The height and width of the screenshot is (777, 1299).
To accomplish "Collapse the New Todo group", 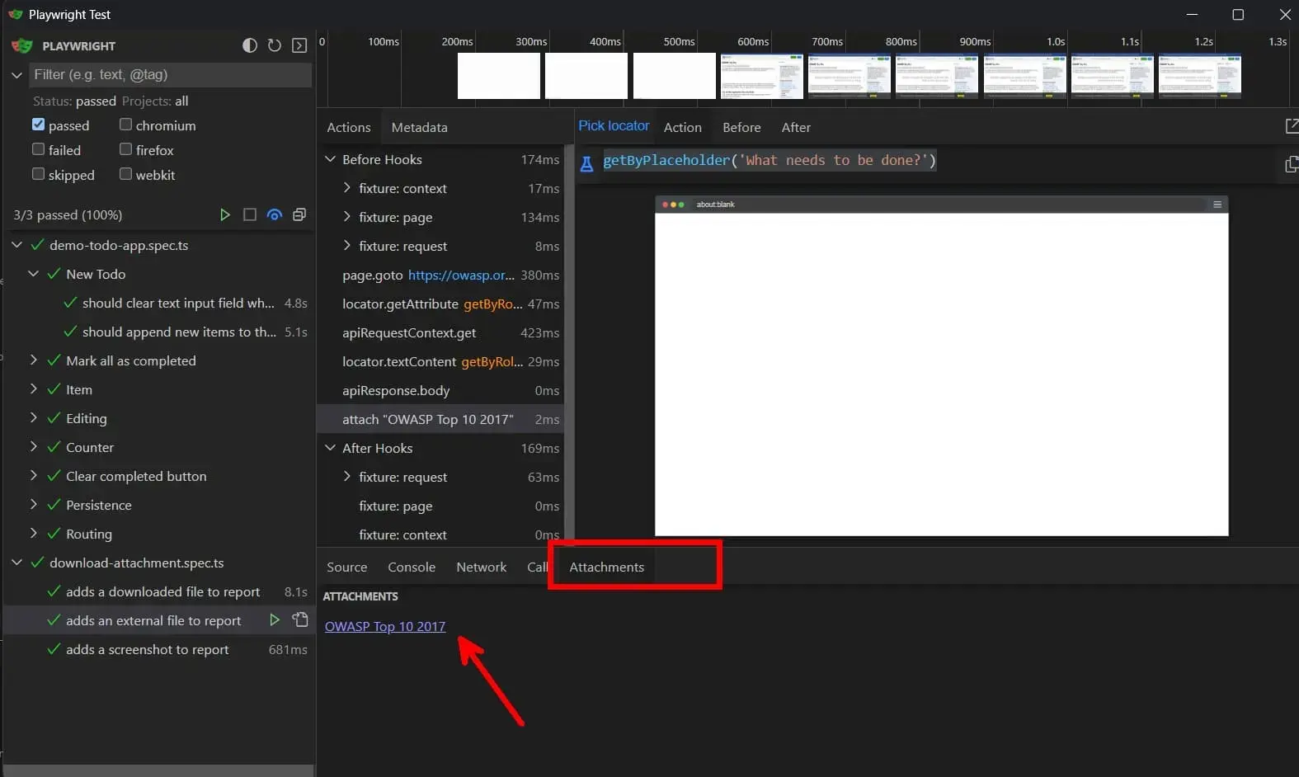I will pyautogui.click(x=33, y=274).
